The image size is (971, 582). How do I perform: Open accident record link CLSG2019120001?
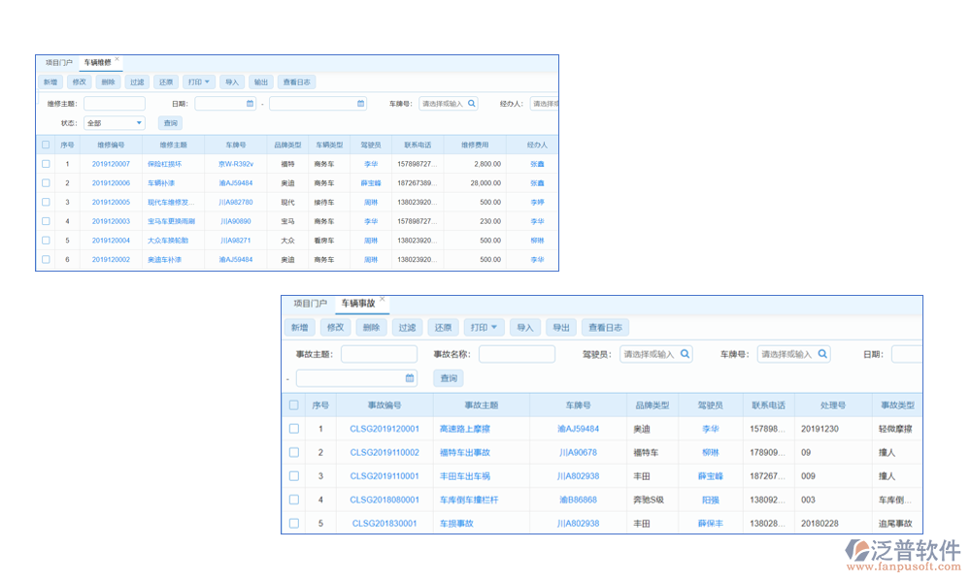click(385, 429)
